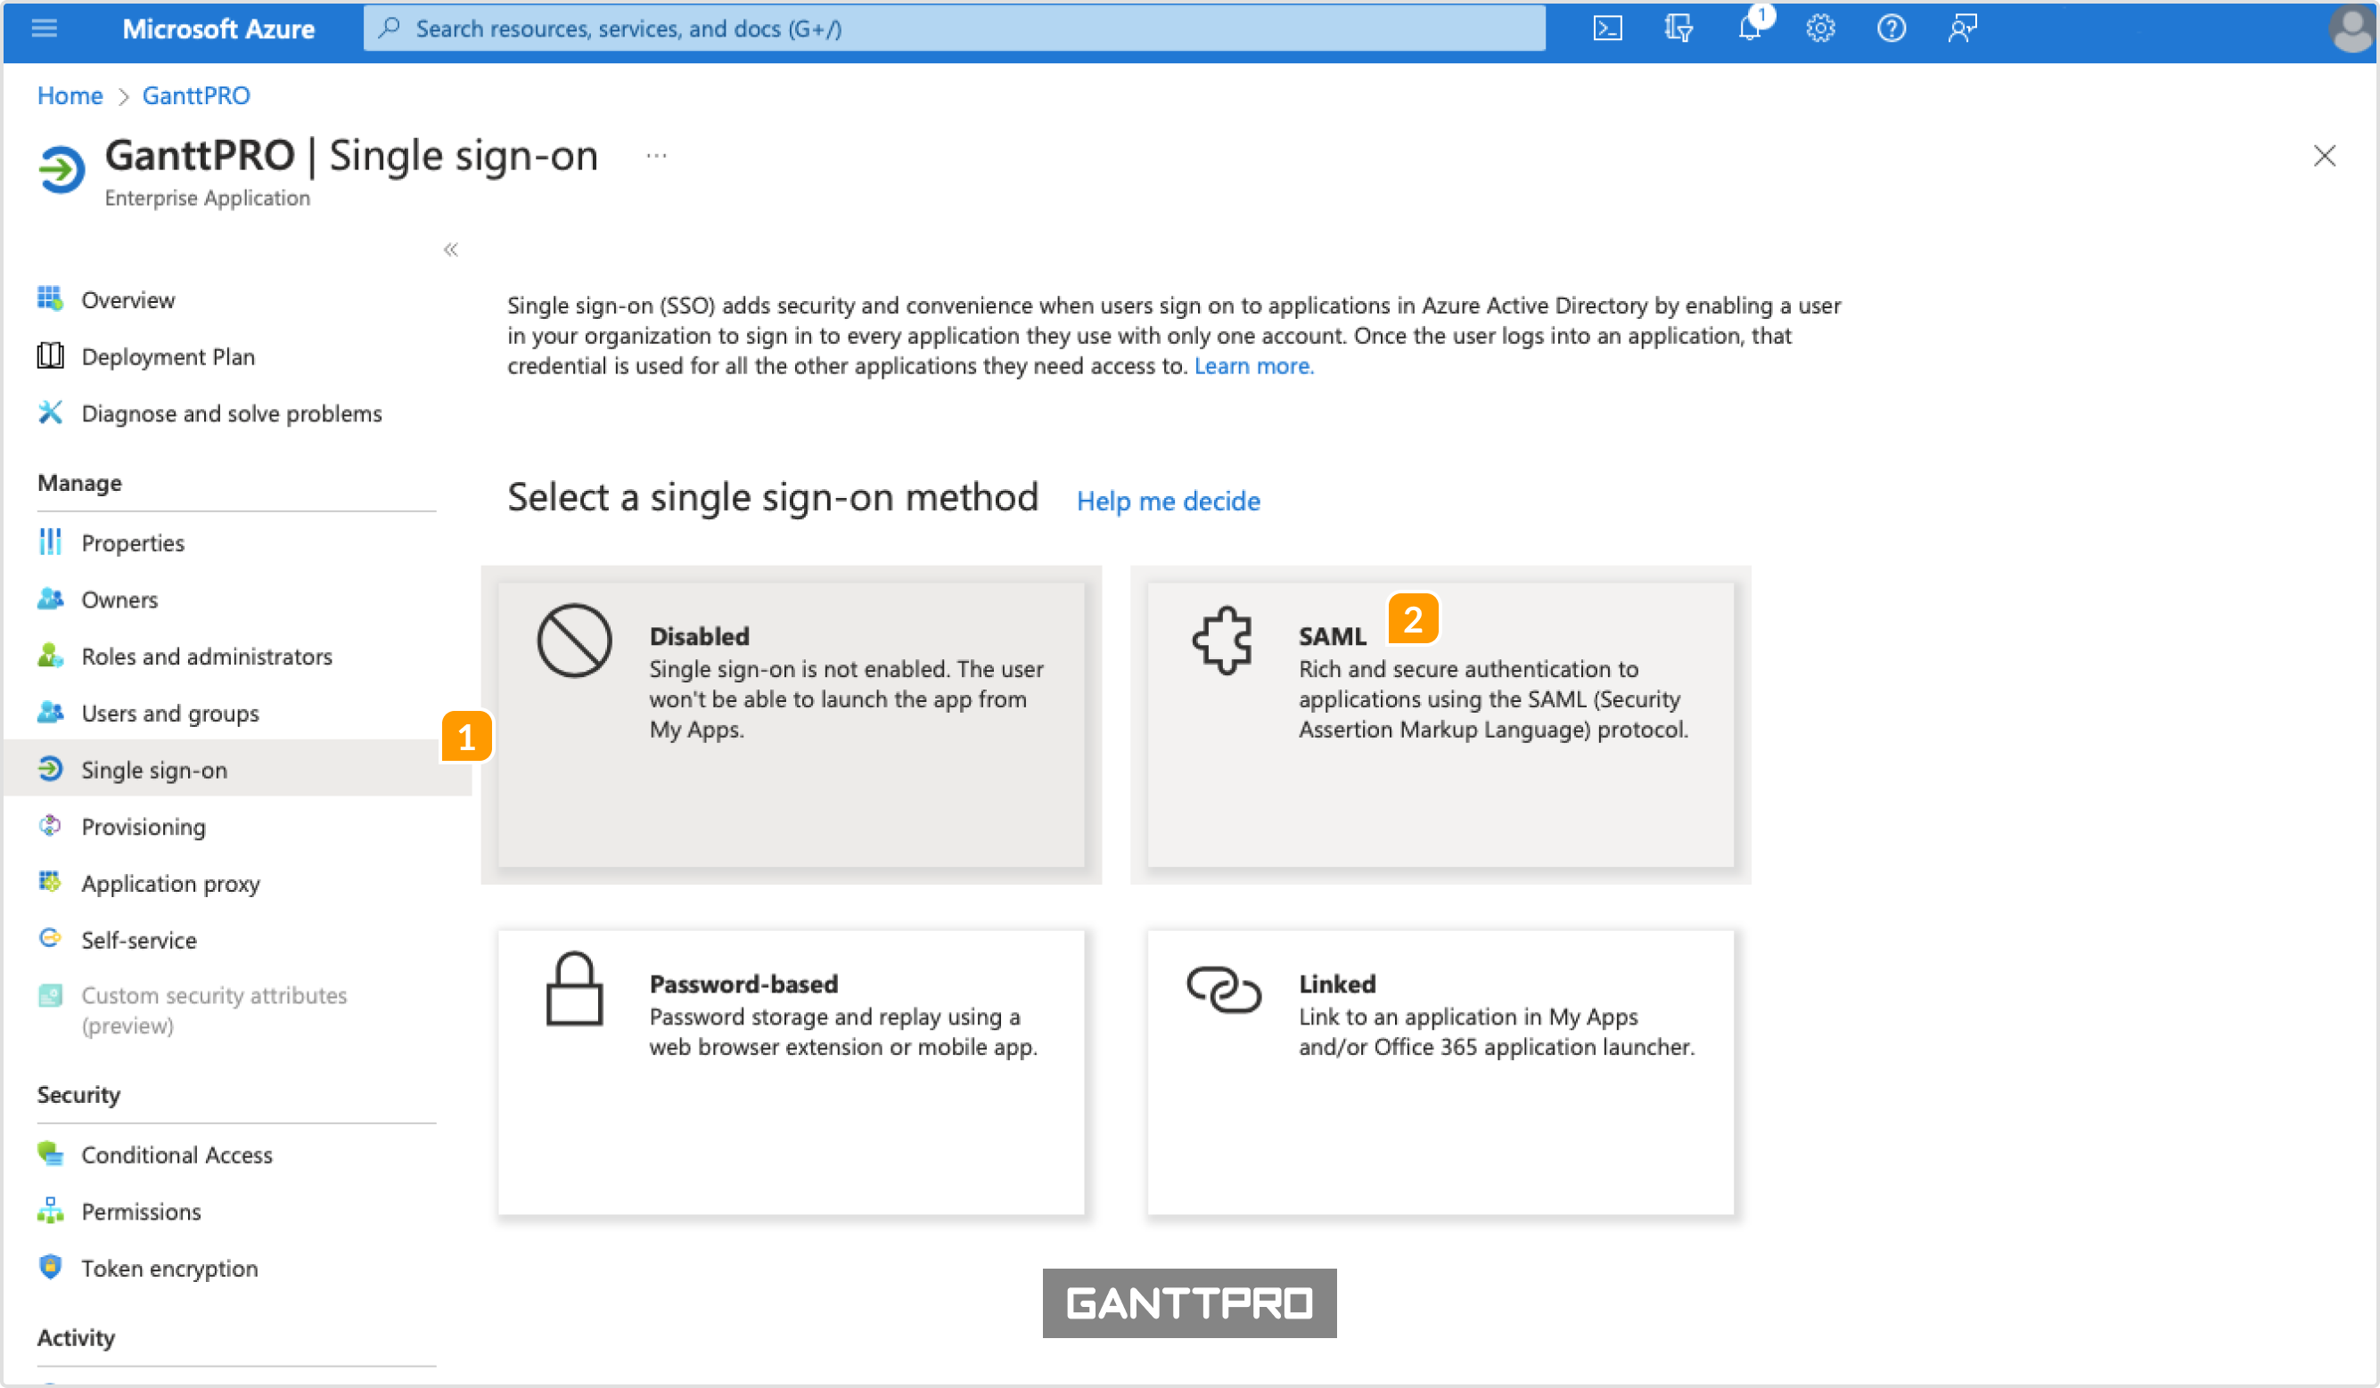Click the Users and groups icon

point(50,712)
